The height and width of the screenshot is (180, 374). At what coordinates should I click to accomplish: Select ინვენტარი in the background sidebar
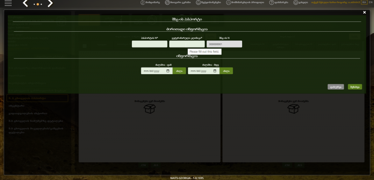tap(16, 106)
